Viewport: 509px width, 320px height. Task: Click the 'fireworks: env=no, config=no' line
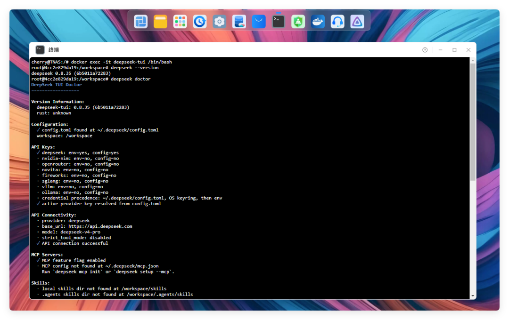tap(76, 176)
